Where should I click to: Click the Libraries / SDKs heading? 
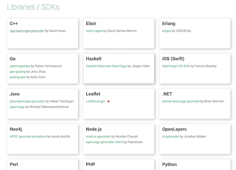click(x=33, y=7)
